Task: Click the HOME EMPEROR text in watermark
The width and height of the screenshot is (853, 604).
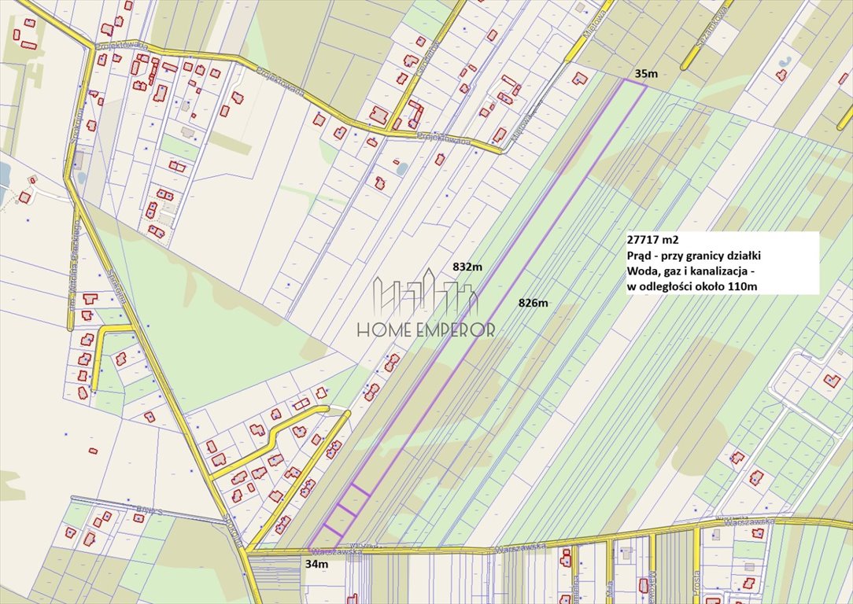Action: tap(426, 330)
